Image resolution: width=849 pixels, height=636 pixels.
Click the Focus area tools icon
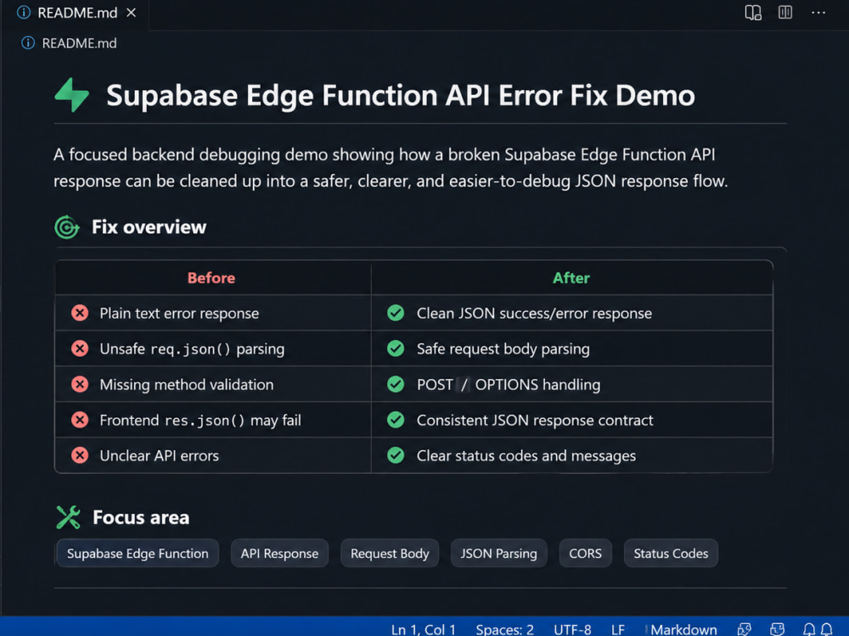tap(68, 517)
